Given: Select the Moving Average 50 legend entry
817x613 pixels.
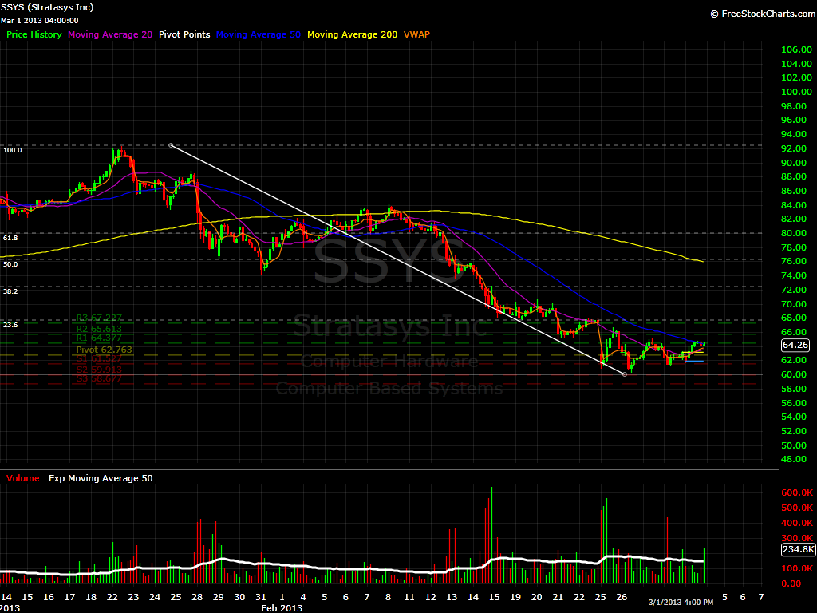Looking at the screenshot, I should (x=258, y=34).
